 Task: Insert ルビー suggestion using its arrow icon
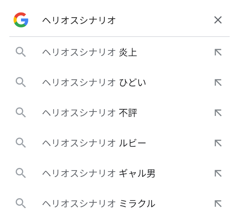[218, 143]
